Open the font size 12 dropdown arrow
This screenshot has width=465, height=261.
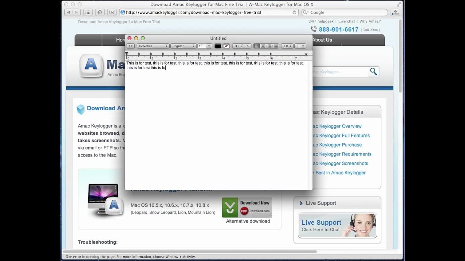coord(209,46)
